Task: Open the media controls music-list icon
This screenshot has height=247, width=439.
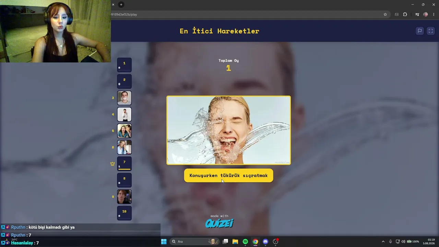Action: 417,14
